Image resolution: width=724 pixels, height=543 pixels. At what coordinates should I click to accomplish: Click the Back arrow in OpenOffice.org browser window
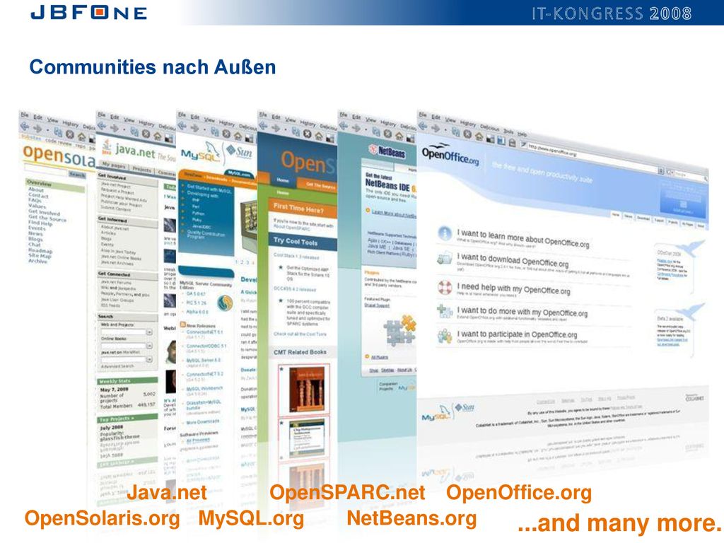tap(423, 126)
